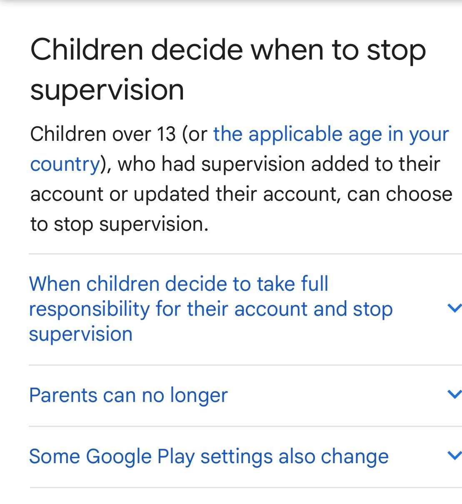Screen dimensions: 462x504
Task: Open "the applicable age in your country" link
Action: 330,135
